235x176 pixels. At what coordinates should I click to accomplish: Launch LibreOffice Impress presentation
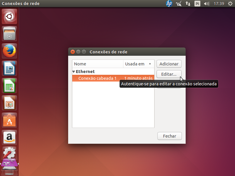click(9, 103)
